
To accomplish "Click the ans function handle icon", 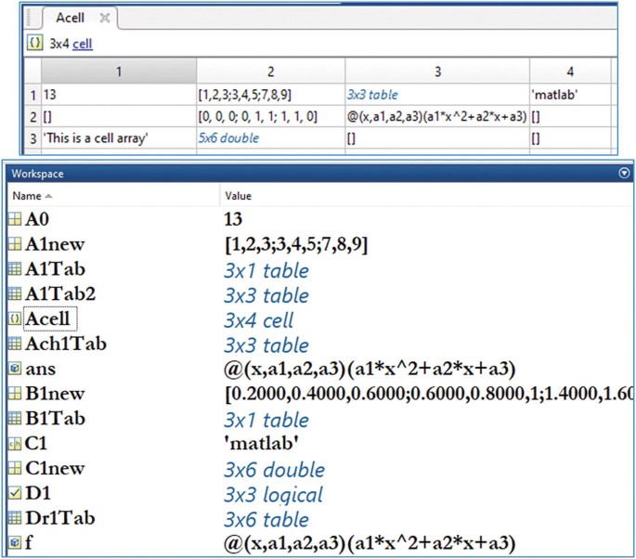I will point(14,370).
